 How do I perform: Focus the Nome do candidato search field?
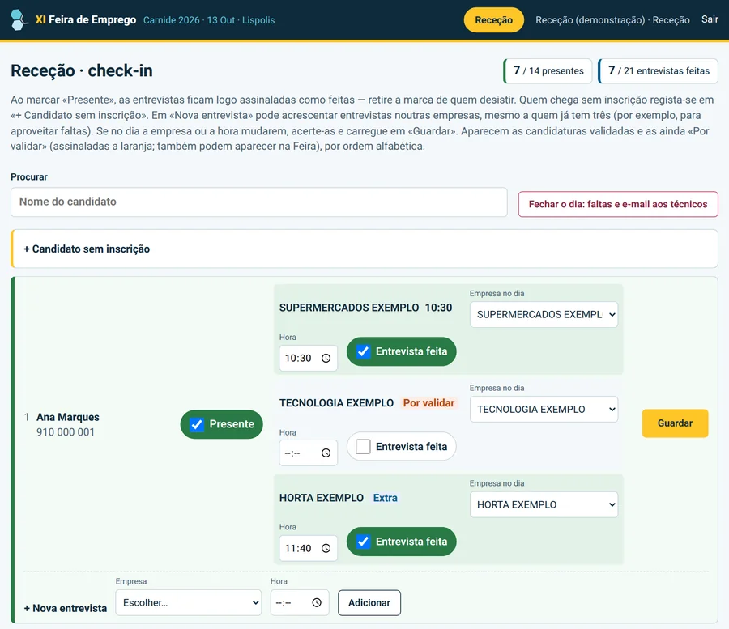(x=259, y=202)
